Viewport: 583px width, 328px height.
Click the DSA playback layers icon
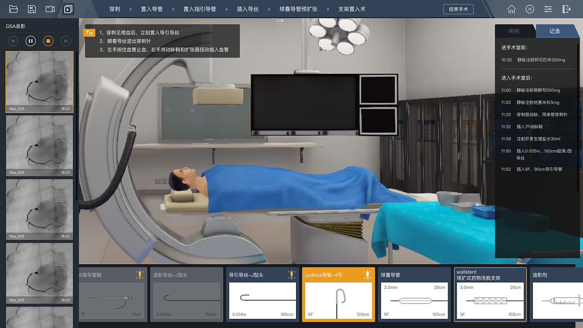coord(68,9)
